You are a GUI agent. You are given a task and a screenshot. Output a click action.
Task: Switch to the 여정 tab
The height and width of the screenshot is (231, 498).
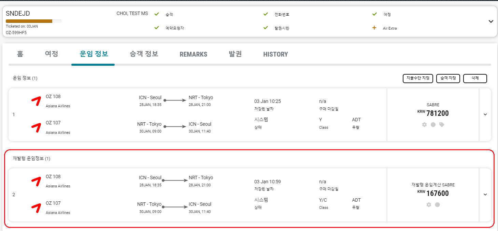click(x=52, y=54)
